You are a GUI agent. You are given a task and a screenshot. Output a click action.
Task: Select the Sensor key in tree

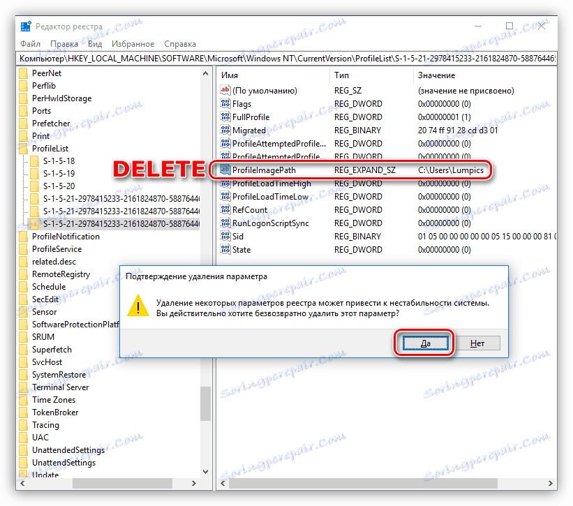point(44,312)
